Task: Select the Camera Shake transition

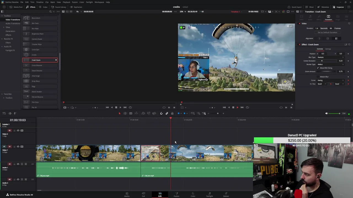Action: [x=40, y=39]
